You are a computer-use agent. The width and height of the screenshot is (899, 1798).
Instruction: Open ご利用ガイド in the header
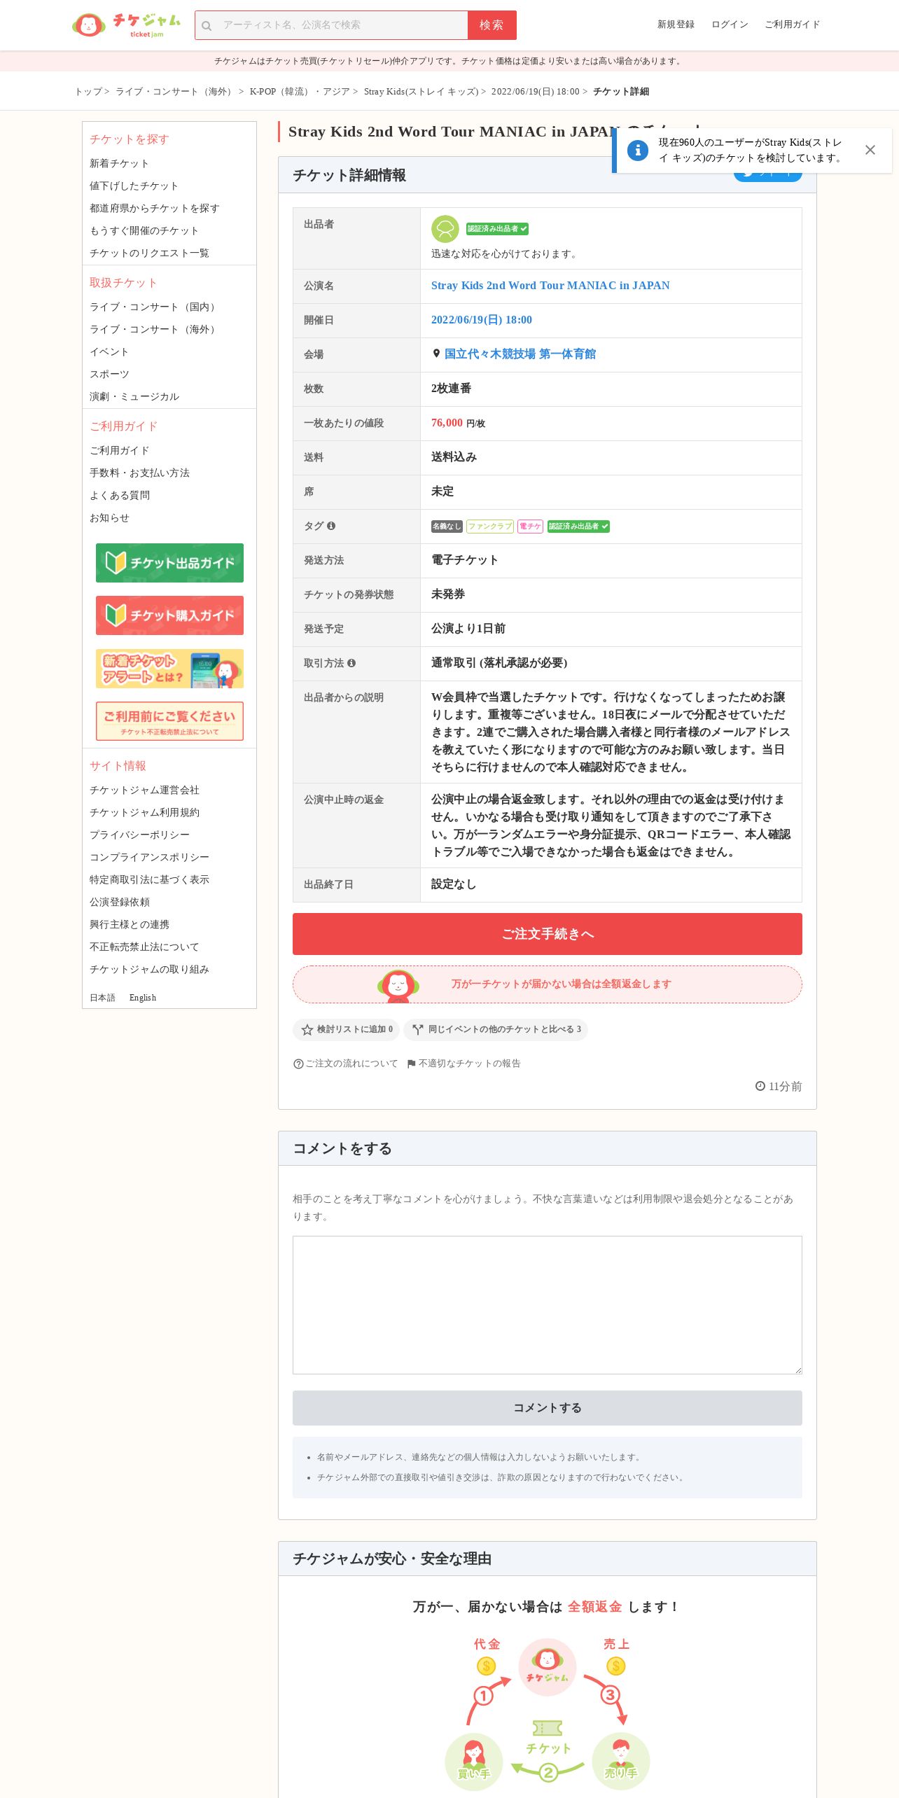(792, 25)
